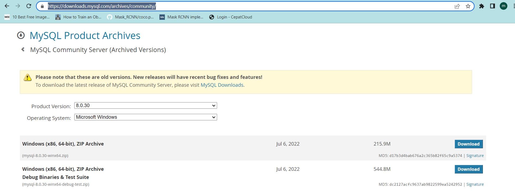
Task: Click the warning triangle icon
Action: (27, 78)
